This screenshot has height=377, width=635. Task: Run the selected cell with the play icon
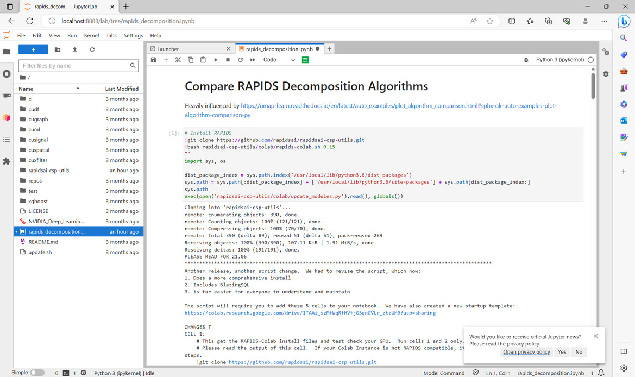(216, 60)
